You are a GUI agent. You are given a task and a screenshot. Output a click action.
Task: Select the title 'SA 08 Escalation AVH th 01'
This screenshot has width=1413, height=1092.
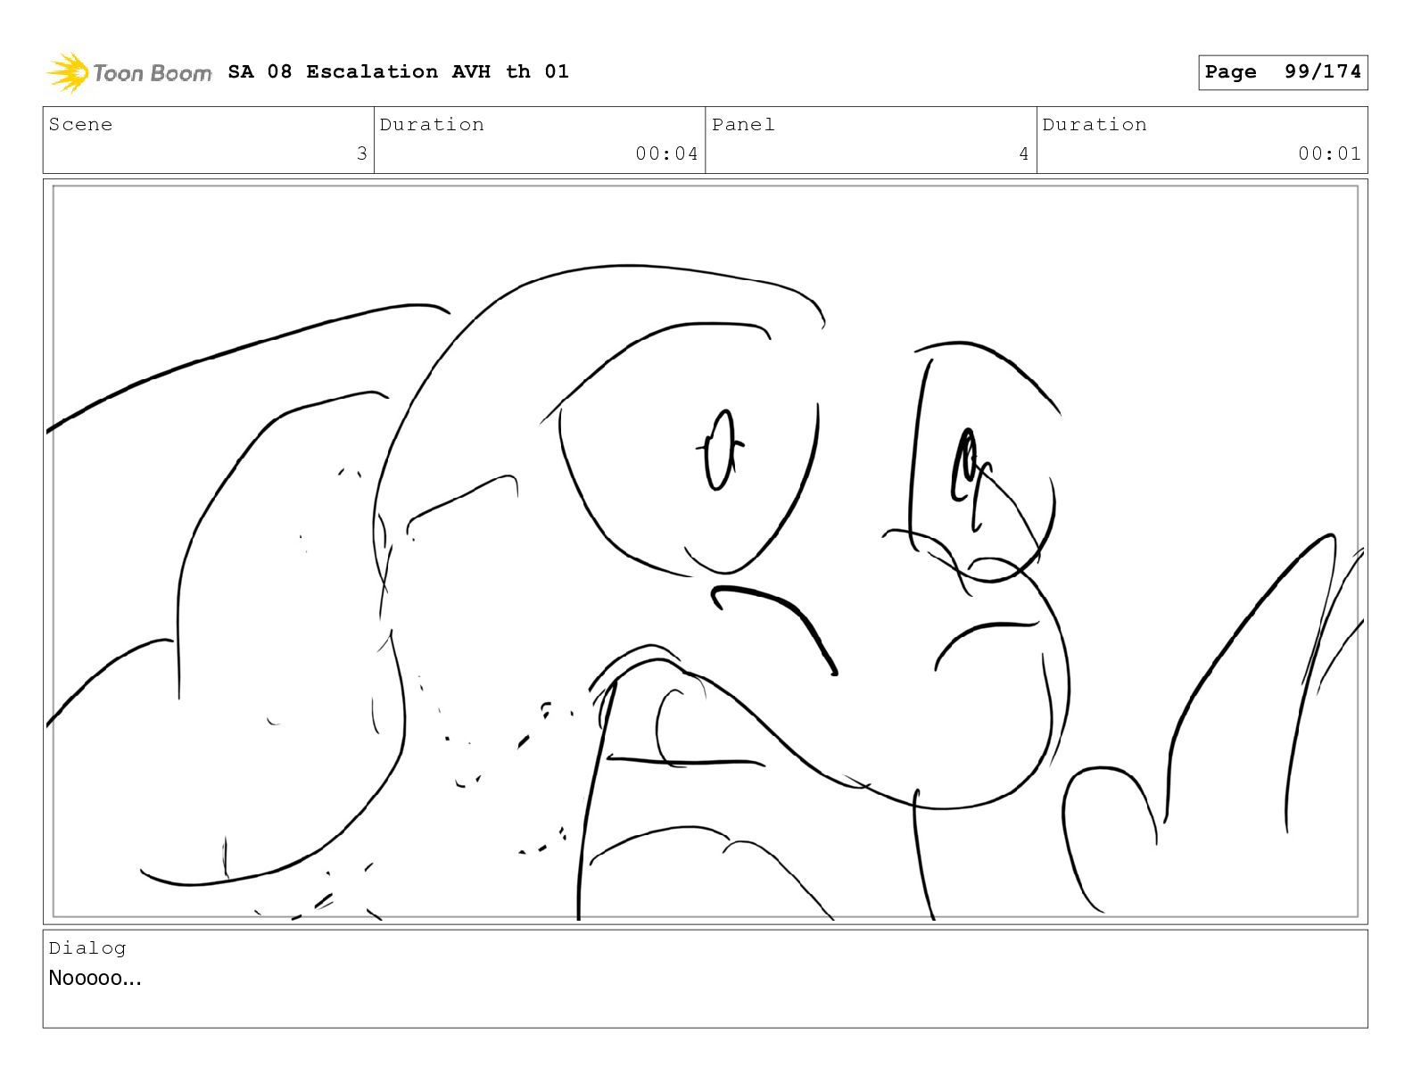tap(398, 71)
